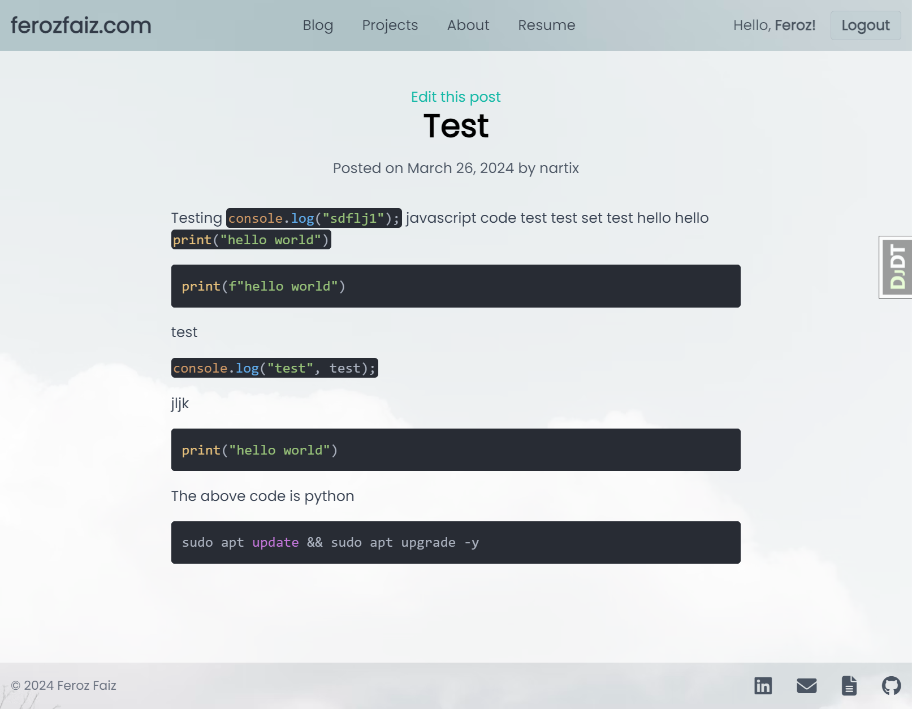Click the Logout button

pos(866,25)
